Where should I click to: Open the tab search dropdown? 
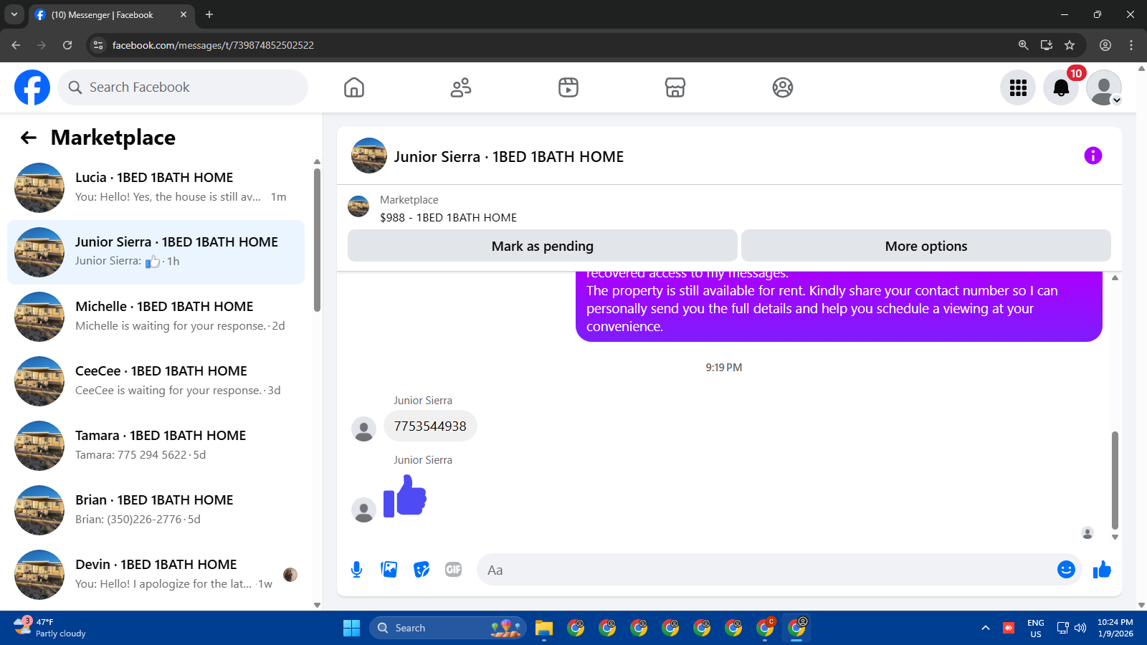(14, 14)
